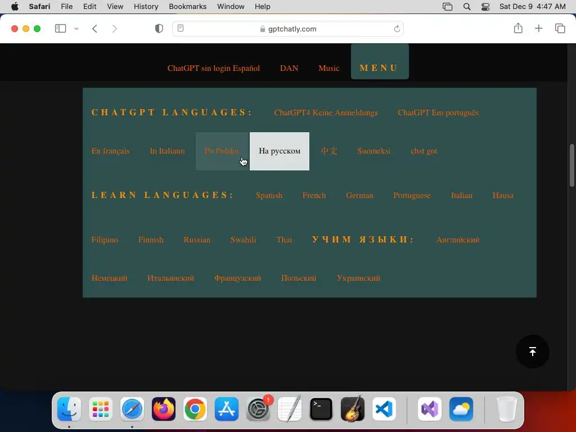
Task: Expand the sidebar options dropdown arrow
Action: click(76, 29)
